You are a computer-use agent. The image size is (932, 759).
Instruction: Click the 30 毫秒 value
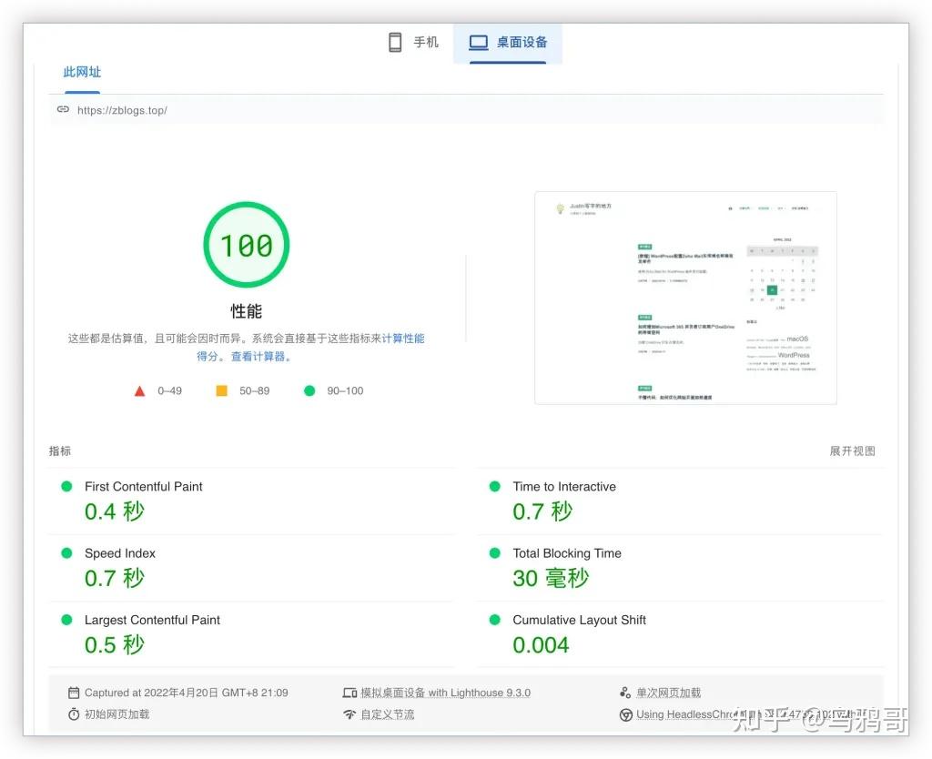pyautogui.click(x=551, y=578)
